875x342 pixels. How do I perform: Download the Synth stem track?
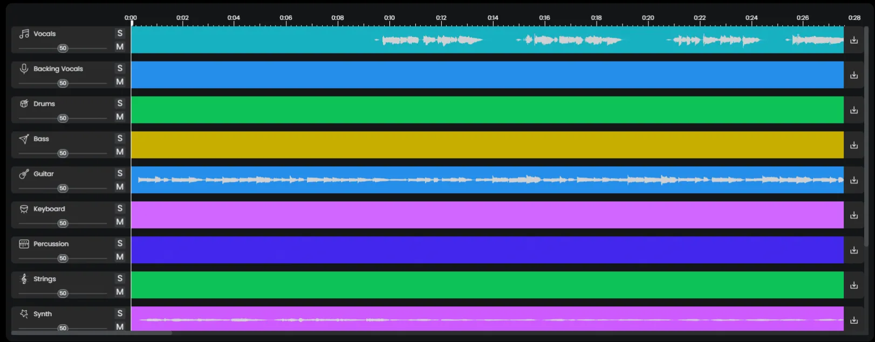tap(853, 320)
